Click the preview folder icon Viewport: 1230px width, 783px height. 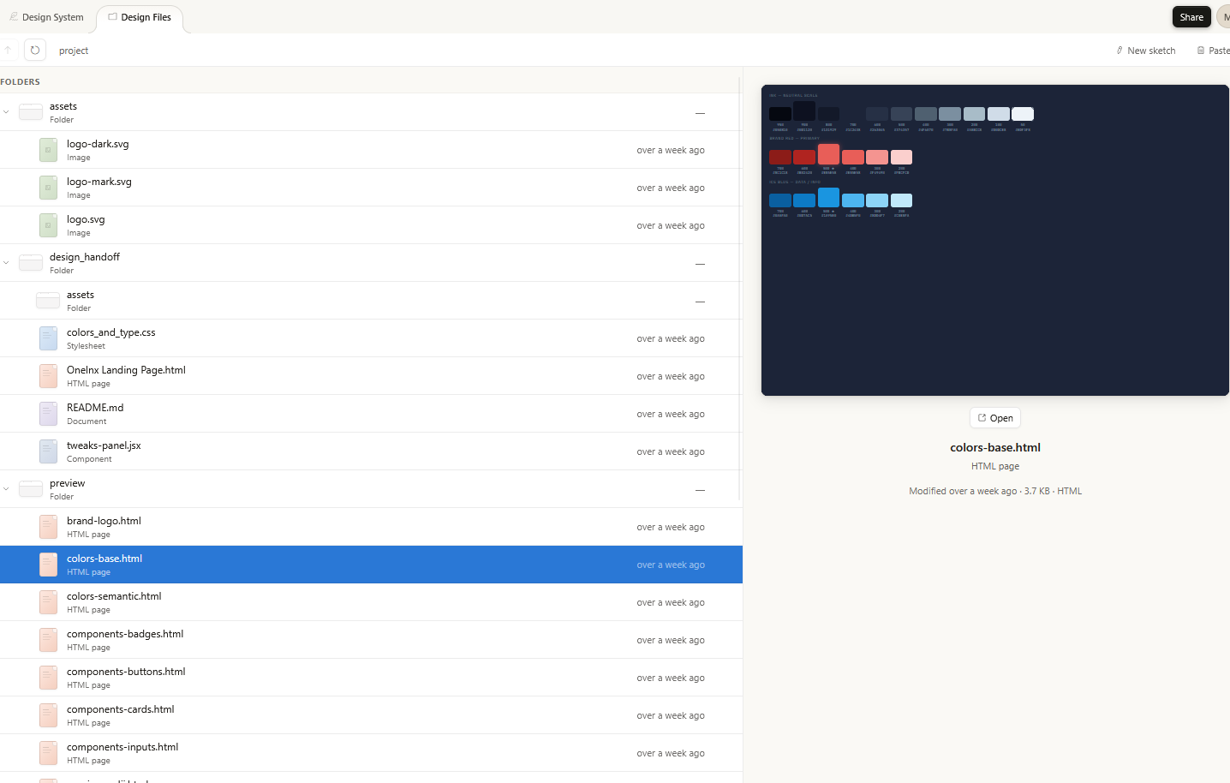[31, 489]
